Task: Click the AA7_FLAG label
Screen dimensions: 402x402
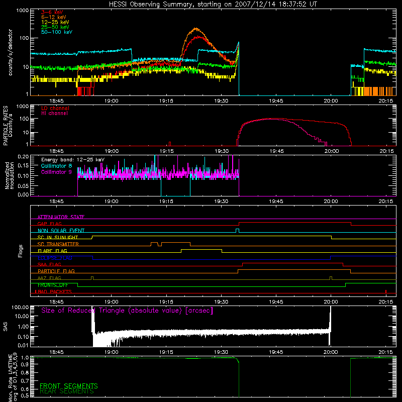Action: [x=49, y=278]
